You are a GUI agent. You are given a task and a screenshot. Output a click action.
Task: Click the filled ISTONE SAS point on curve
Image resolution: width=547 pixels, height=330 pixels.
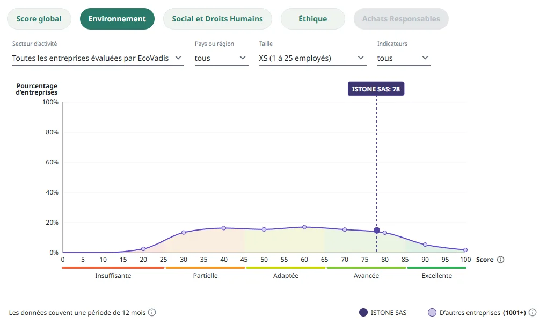point(377,231)
